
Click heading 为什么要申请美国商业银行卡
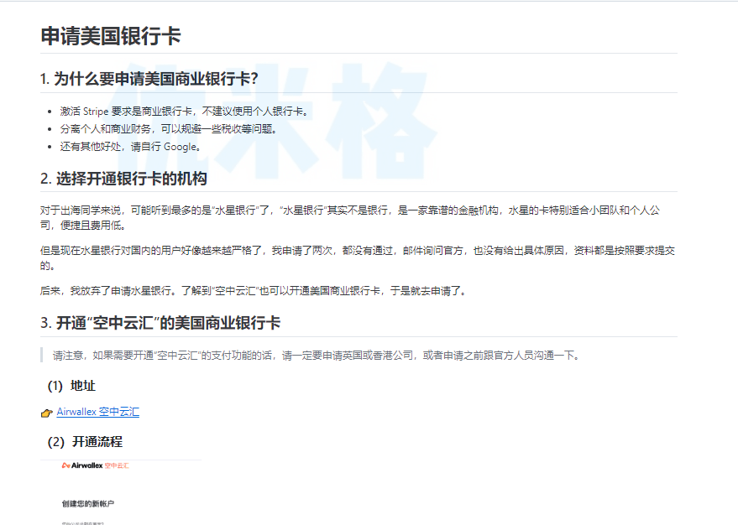[149, 79]
